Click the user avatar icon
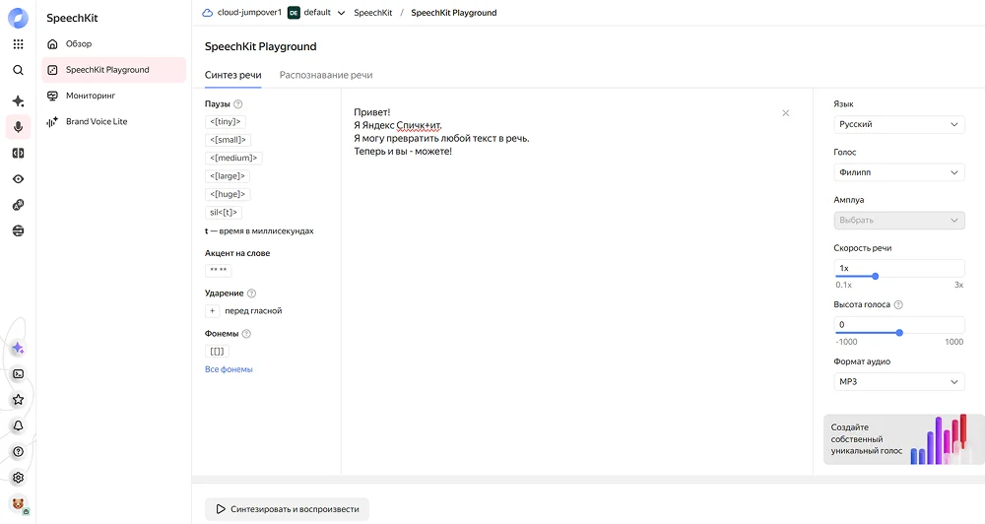 tap(18, 504)
